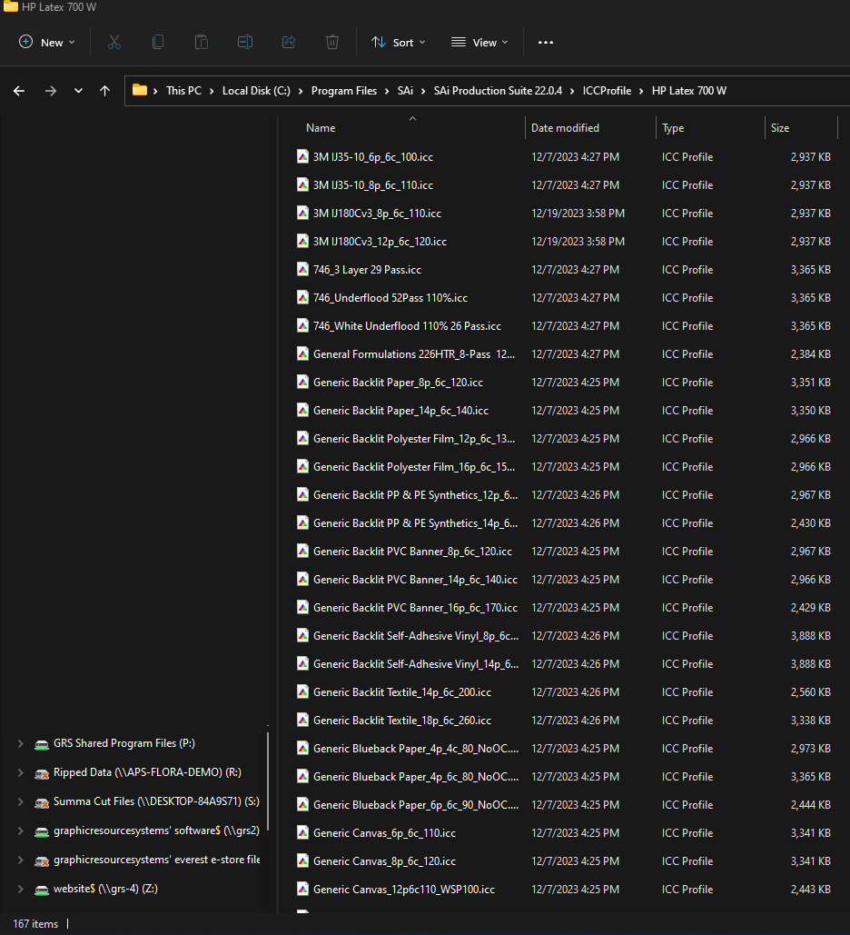Click icon of Generic Canvas_6p_6c_110.icc
This screenshot has height=935, width=850.
coord(302,832)
